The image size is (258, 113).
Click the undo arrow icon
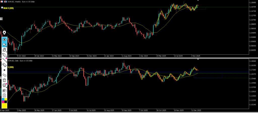4,75
